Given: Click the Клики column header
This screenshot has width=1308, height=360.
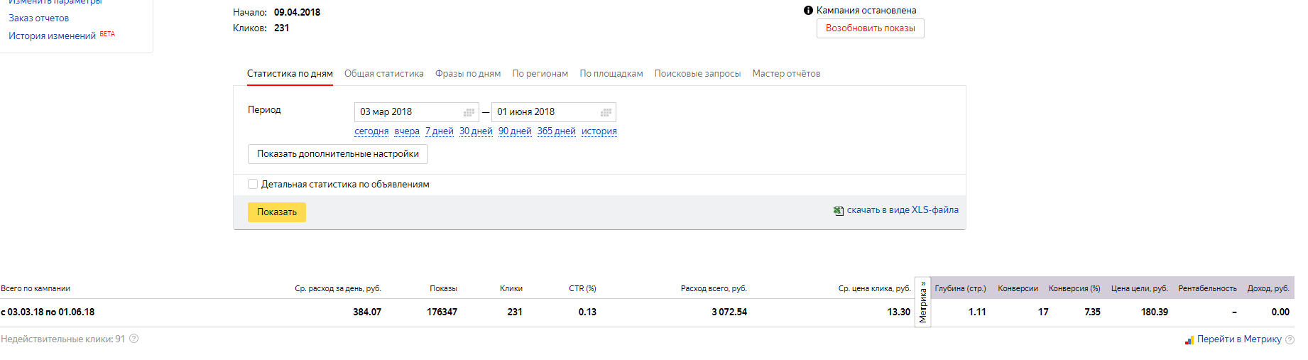Looking at the screenshot, I should (x=511, y=288).
